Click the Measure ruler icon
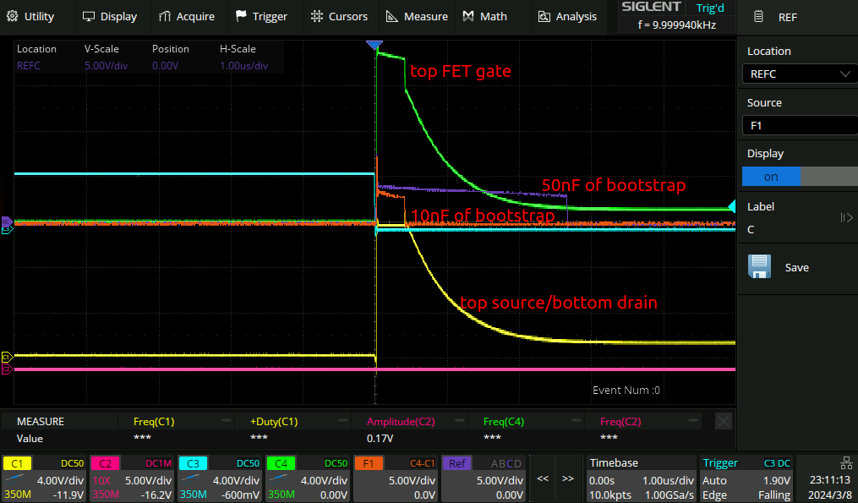858x503 pixels. point(391,16)
